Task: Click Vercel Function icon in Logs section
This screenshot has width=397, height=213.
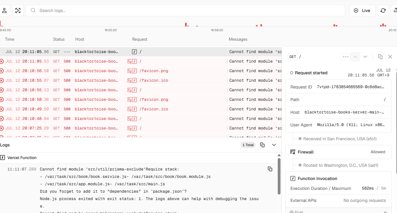Action: 2,158
